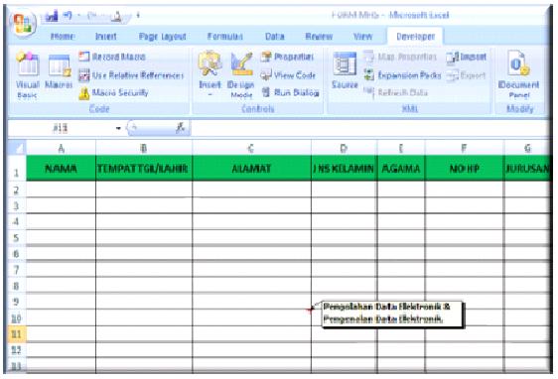Open the Customize Quick Access Toolbar dropdown
The height and width of the screenshot is (379, 558).
tap(138, 15)
